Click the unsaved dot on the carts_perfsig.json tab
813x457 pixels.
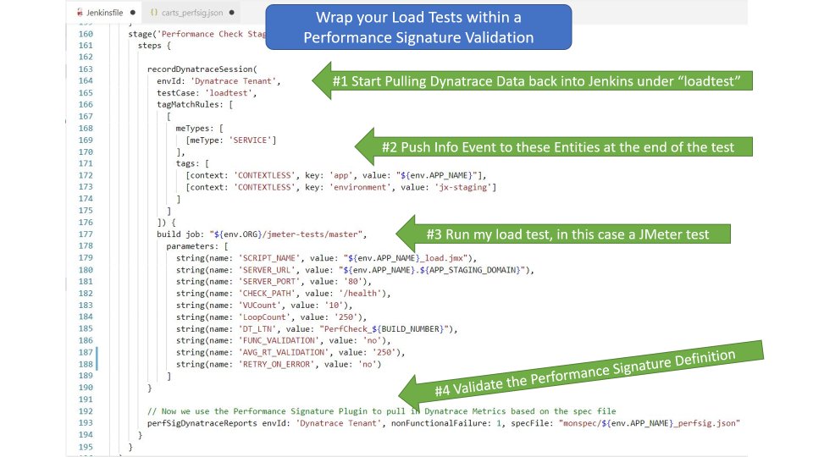[x=231, y=13]
